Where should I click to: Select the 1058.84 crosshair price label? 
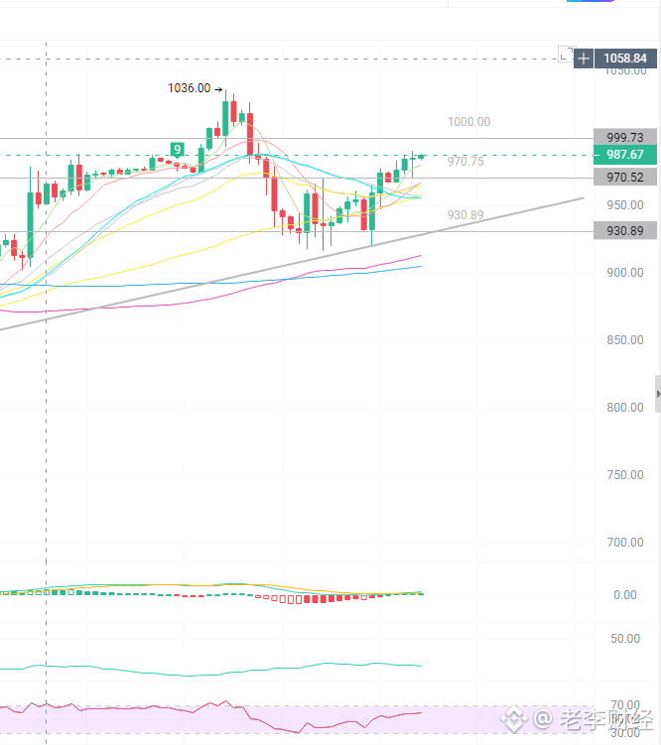[x=625, y=59]
